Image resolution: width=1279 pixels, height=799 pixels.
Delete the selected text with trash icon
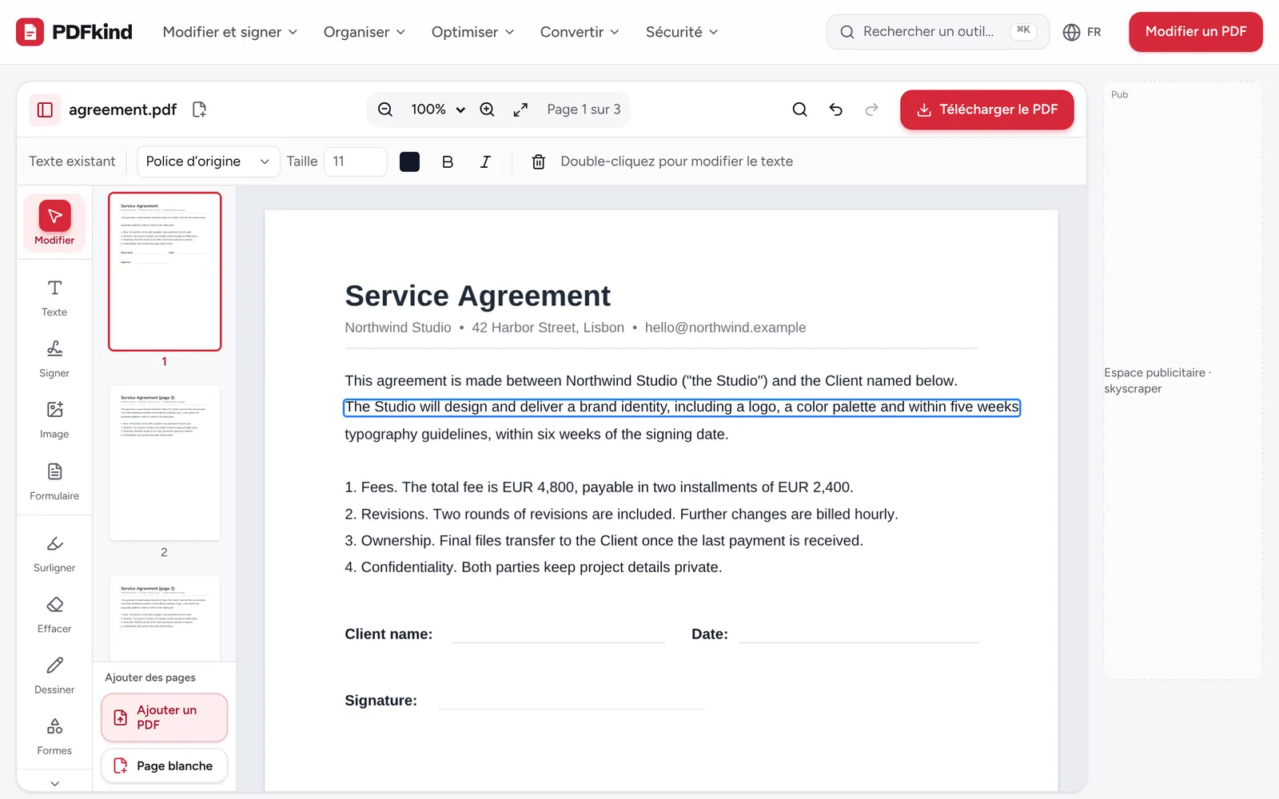539,161
